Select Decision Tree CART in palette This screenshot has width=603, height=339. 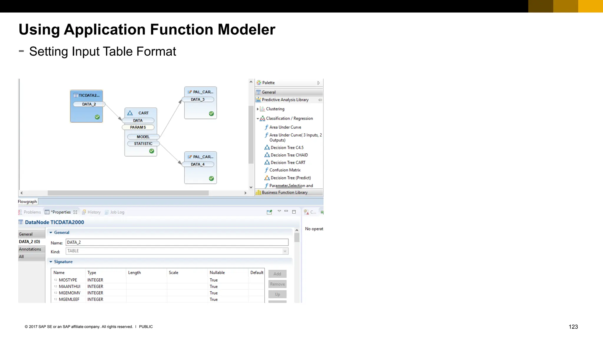(285, 162)
